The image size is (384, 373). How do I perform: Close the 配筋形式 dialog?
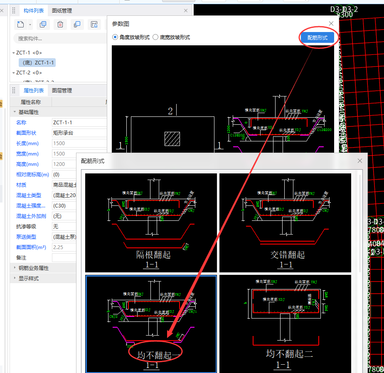[360, 161]
